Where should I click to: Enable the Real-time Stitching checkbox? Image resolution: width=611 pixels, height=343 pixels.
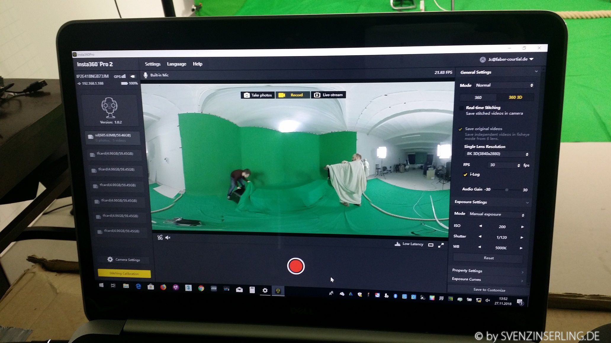[461, 108]
